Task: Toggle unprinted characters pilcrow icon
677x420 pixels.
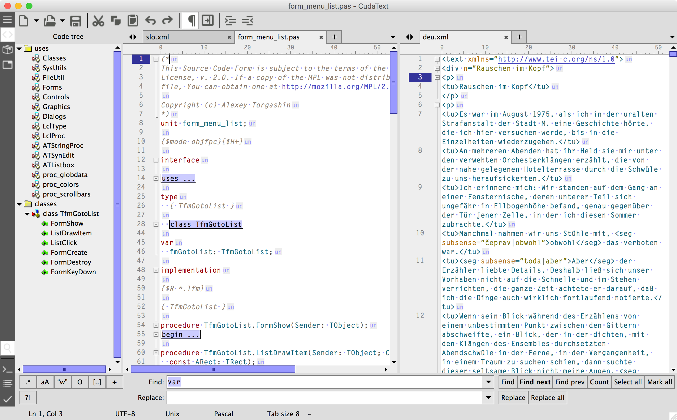Action: click(x=191, y=21)
